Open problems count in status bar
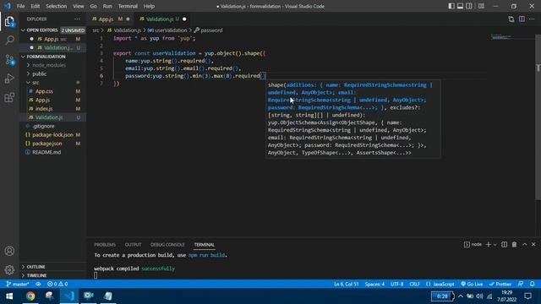The width and height of the screenshot is (541, 304). click(57, 284)
